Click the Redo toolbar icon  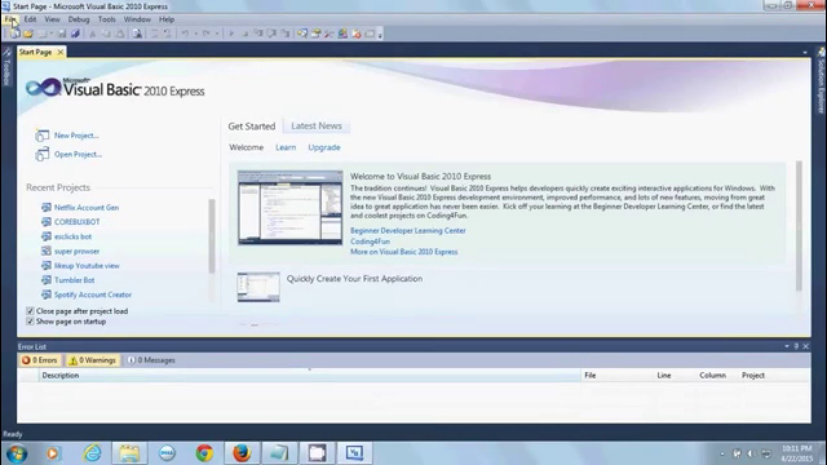pyautogui.click(x=205, y=33)
